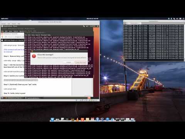
Task: Click the Cancel button in close dialog
Action: [69, 62]
